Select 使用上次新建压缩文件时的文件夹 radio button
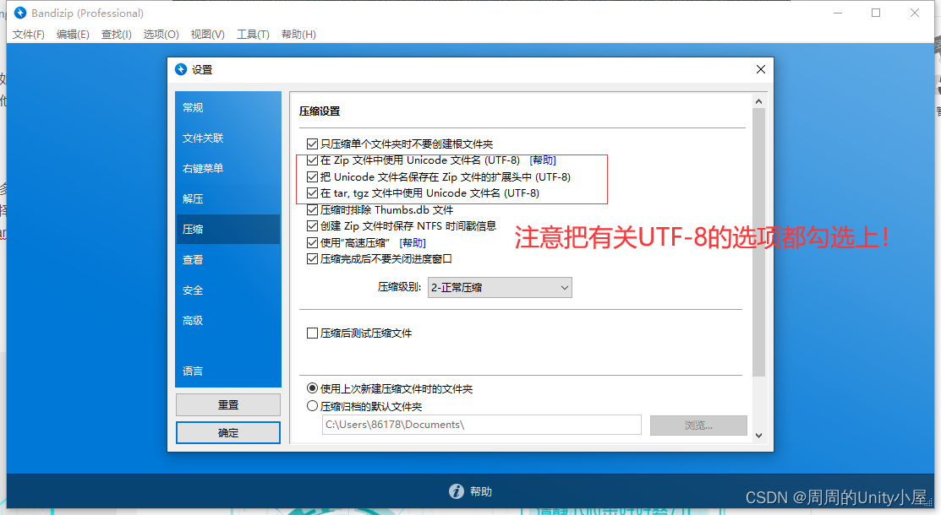The width and height of the screenshot is (941, 515). [312, 388]
